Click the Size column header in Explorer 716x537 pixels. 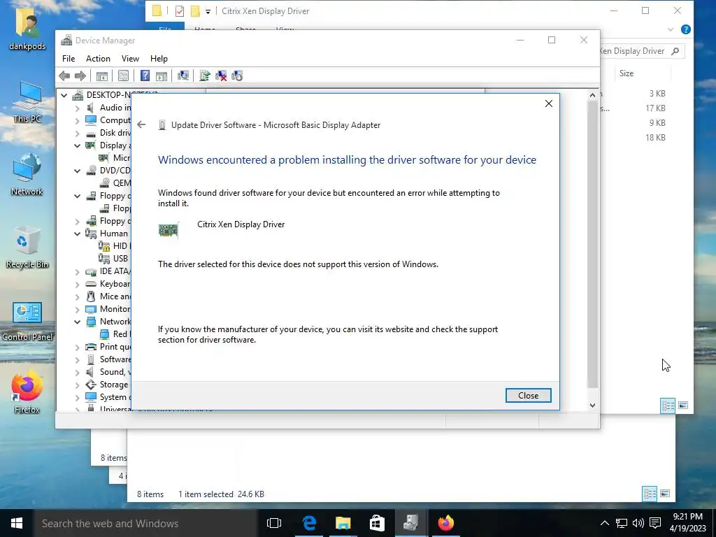point(626,73)
